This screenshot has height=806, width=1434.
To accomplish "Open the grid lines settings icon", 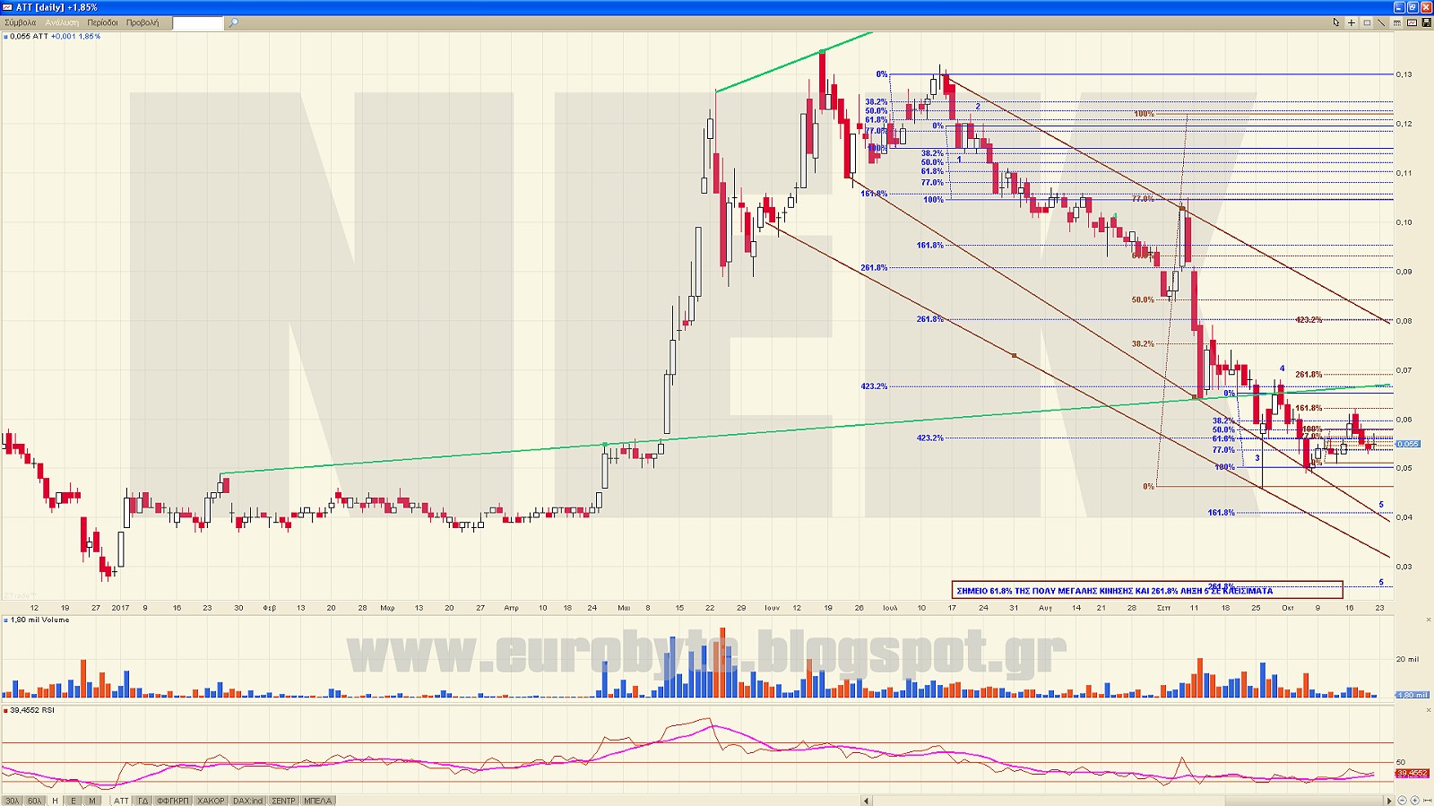I will [1397, 22].
